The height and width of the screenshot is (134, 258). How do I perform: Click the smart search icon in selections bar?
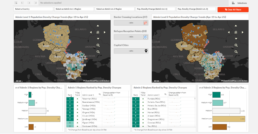click(x=16, y=3)
